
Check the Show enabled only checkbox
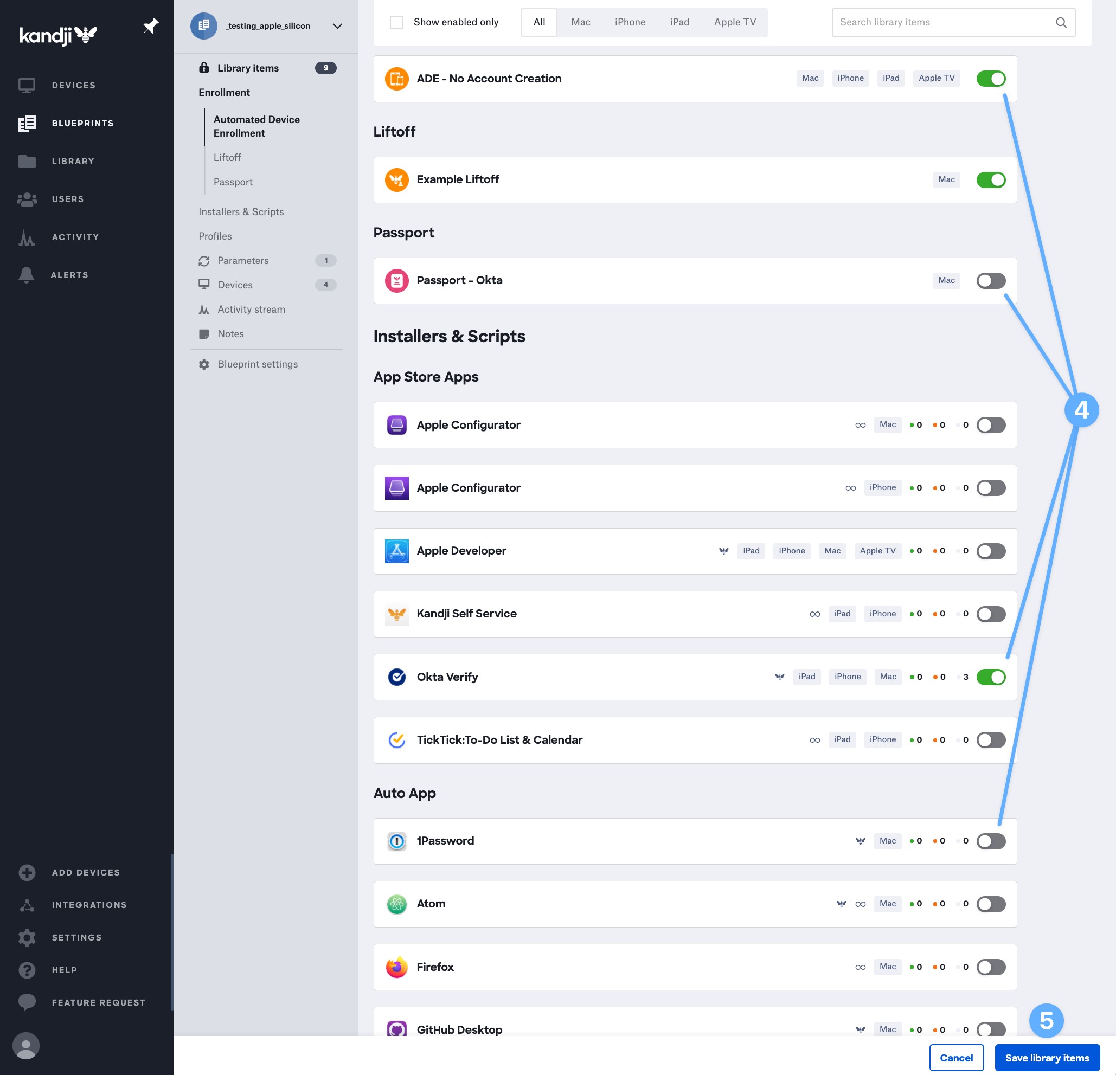(396, 22)
